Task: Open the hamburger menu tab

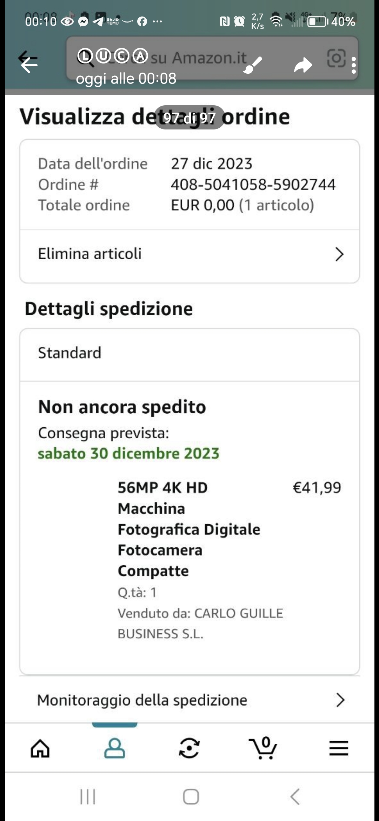Action: [339, 748]
